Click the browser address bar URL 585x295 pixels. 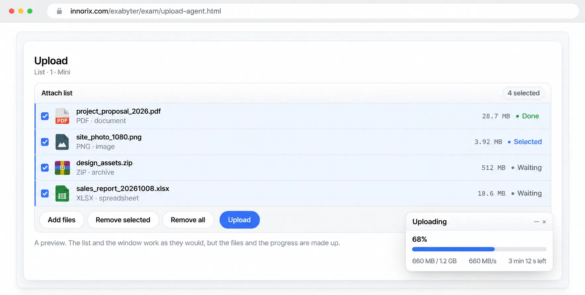coord(146,11)
